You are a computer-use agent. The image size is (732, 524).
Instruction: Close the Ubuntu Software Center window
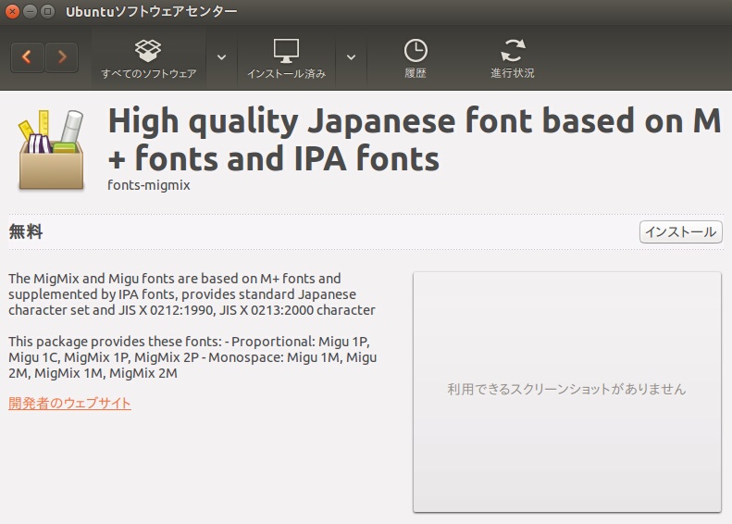12,12
